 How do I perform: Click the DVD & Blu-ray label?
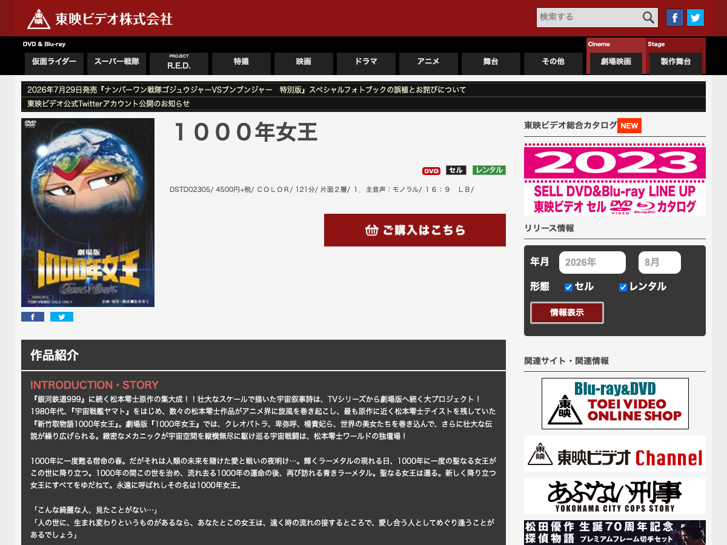coord(44,44)
